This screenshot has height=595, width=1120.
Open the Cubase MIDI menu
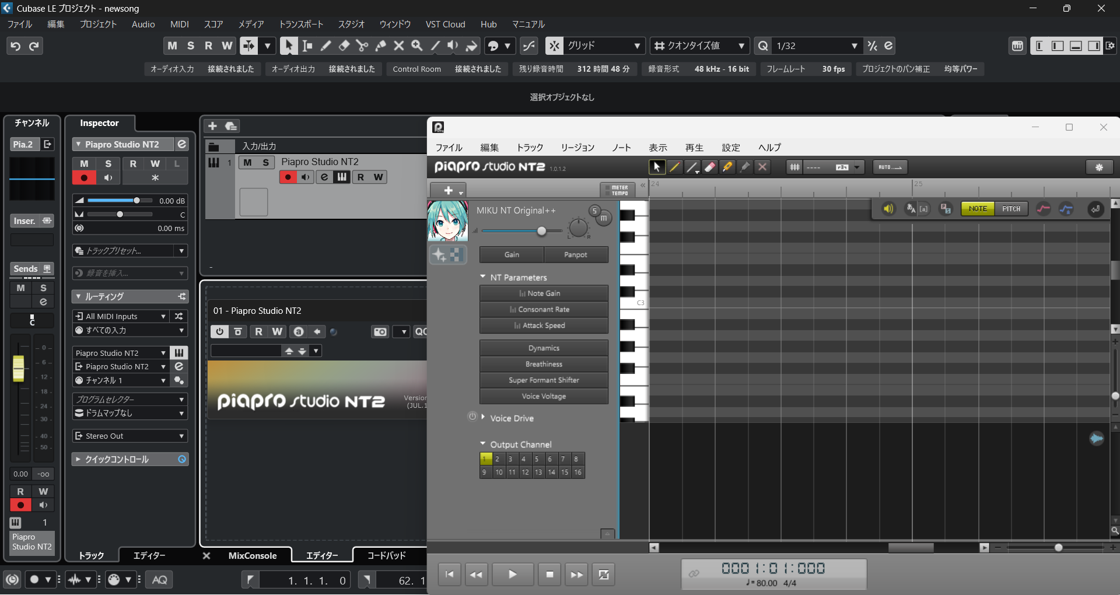pyautogui.click(x=180, y=24)
